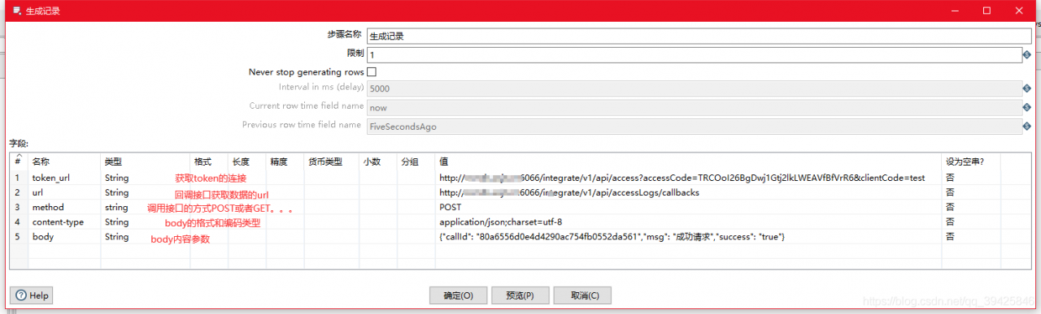Viewport: 1041px width, 314px height.
Task: Click the 限制 input field with value 1
Action: pyautogui.click(x=694, y=54)
